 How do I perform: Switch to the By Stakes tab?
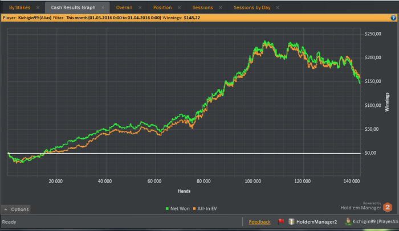pos(19,8)
